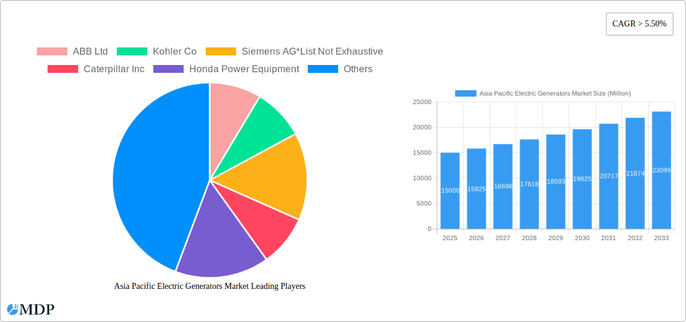This screenshot has height=322, width=686.
Task: Click the 2031 bar showing 20717
Action: [608, 176]
